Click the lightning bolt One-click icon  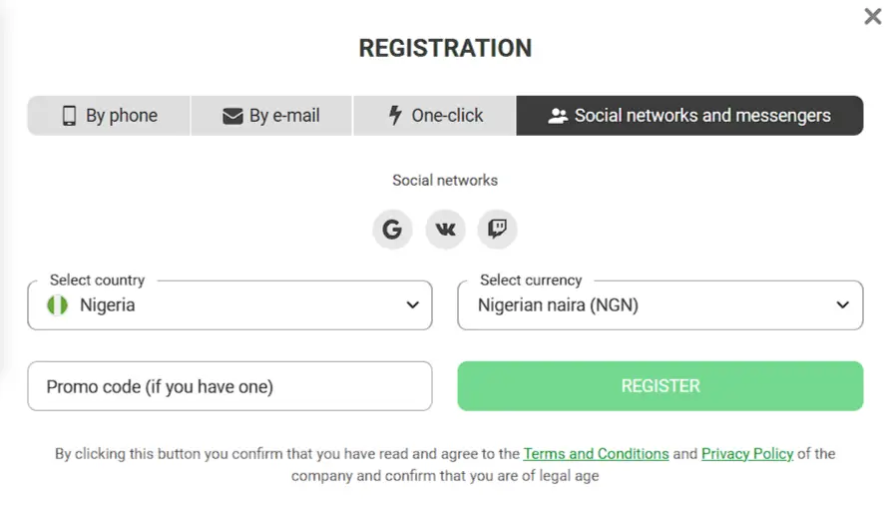[395, 116]
